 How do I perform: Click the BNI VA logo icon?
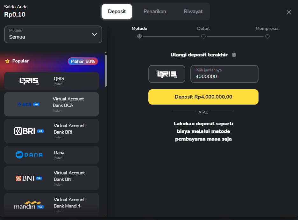click(29, 178)
